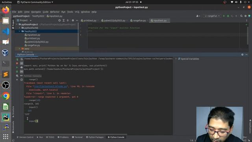Screen dimensions: 252x142
Task: Browse console history clock icon
Action: tap(22, 80)
